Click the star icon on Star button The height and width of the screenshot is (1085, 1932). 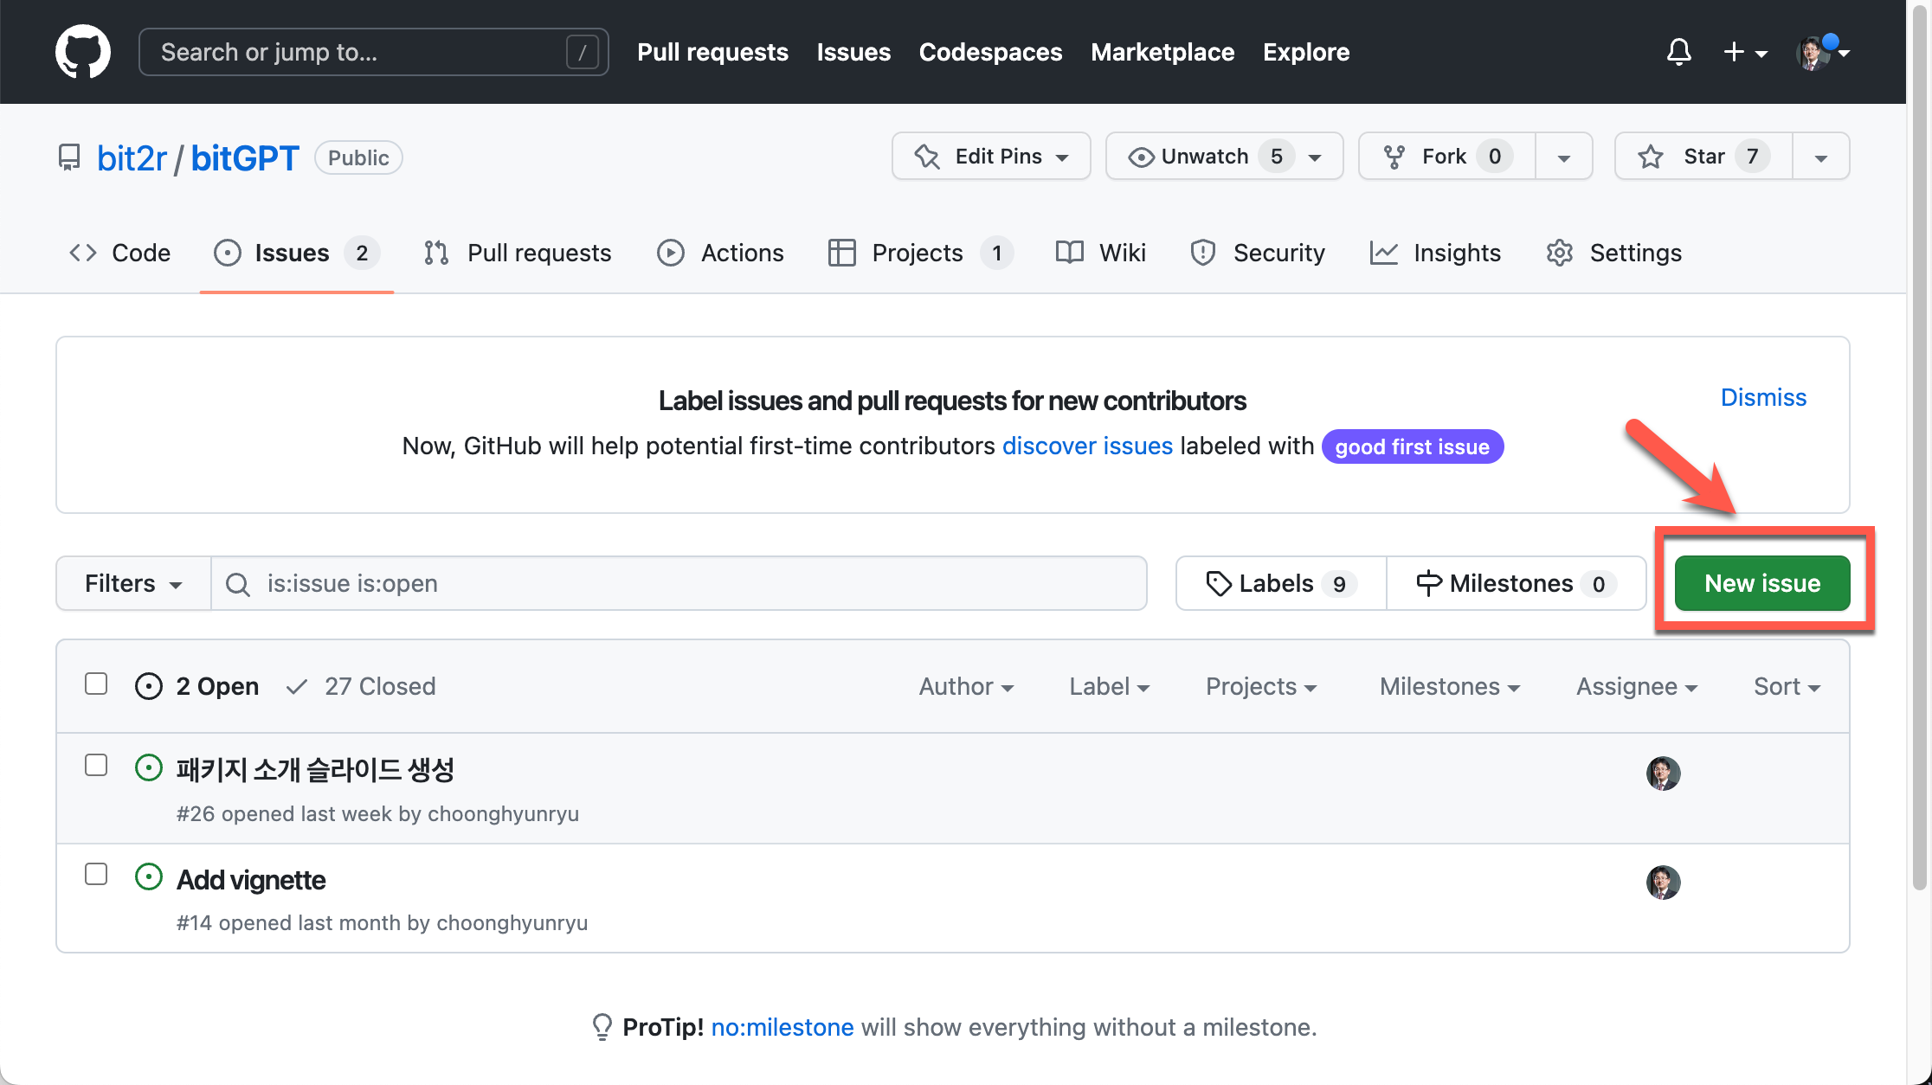(x=1651, y=157)
